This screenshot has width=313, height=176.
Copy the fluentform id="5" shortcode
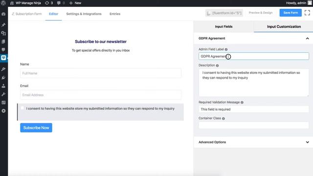pos(224,13)
